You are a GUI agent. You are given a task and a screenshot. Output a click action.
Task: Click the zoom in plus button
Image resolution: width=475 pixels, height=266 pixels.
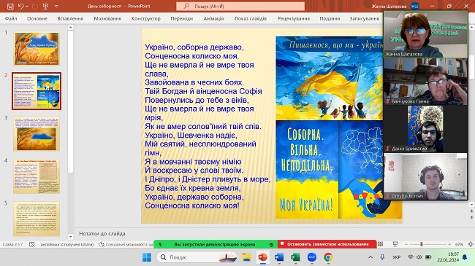tap(449, 244)
